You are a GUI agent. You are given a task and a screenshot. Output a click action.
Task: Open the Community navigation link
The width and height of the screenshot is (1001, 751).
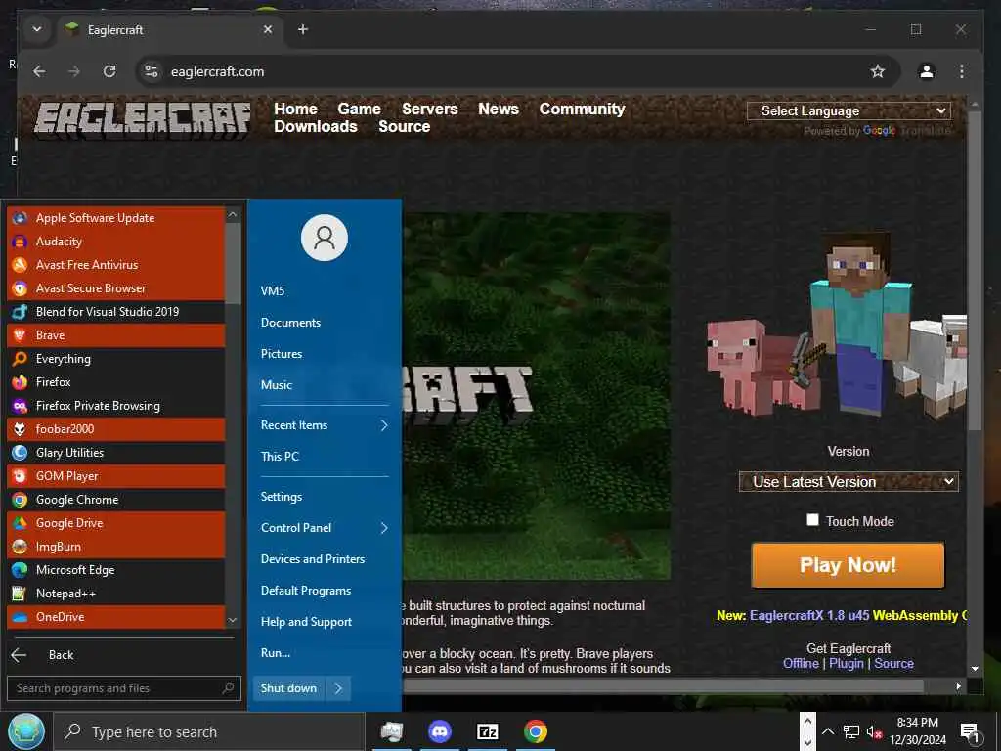582,110
